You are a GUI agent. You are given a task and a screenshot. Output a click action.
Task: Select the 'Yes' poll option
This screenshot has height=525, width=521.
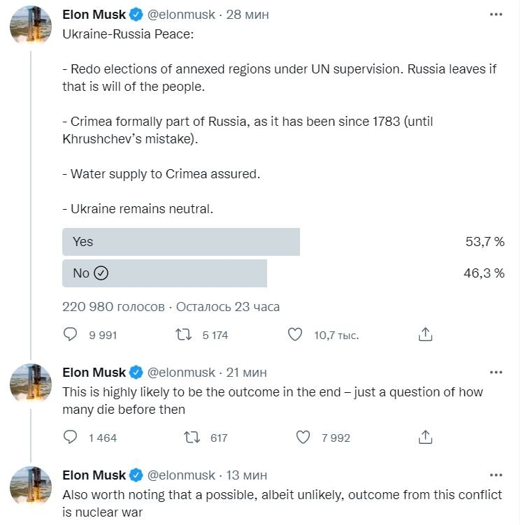click(181, 242)
